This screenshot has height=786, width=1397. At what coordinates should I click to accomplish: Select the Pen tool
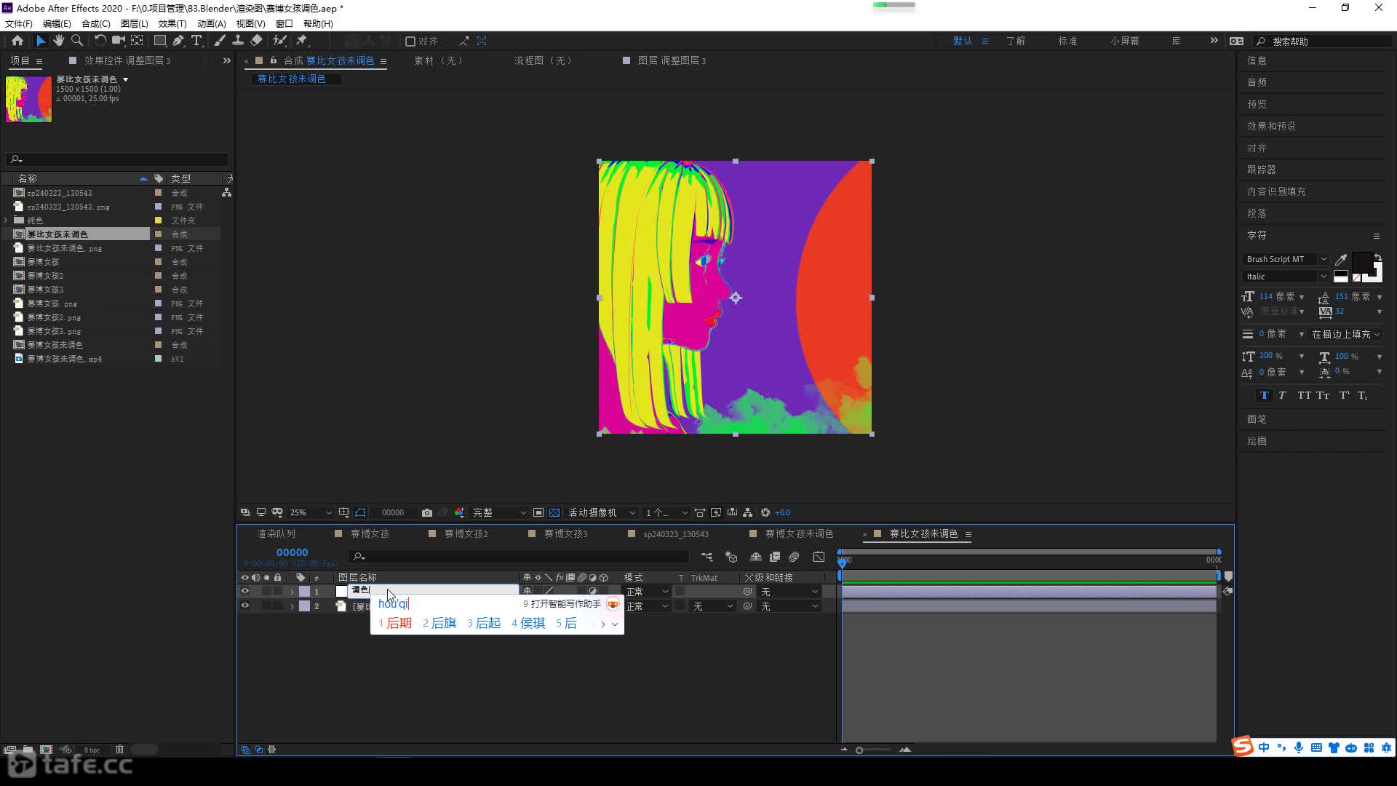(178, 41)
